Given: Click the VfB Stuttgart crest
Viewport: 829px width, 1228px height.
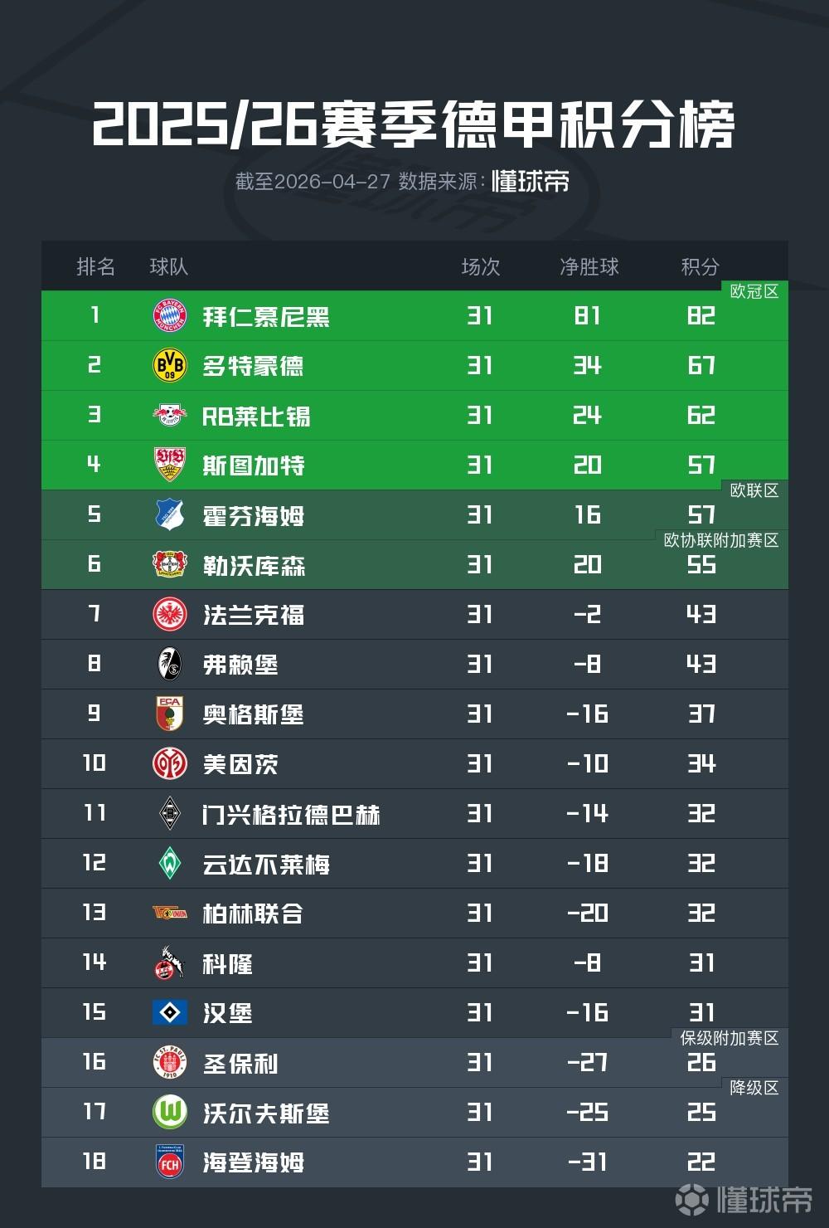Looking at the screenshot, I should click(170, 465).
